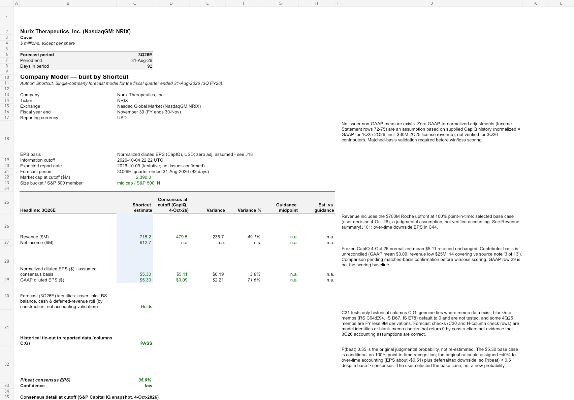Select the Days in period value 92
This screenshot has width=574, height=400.
click(x=150, y=66)
